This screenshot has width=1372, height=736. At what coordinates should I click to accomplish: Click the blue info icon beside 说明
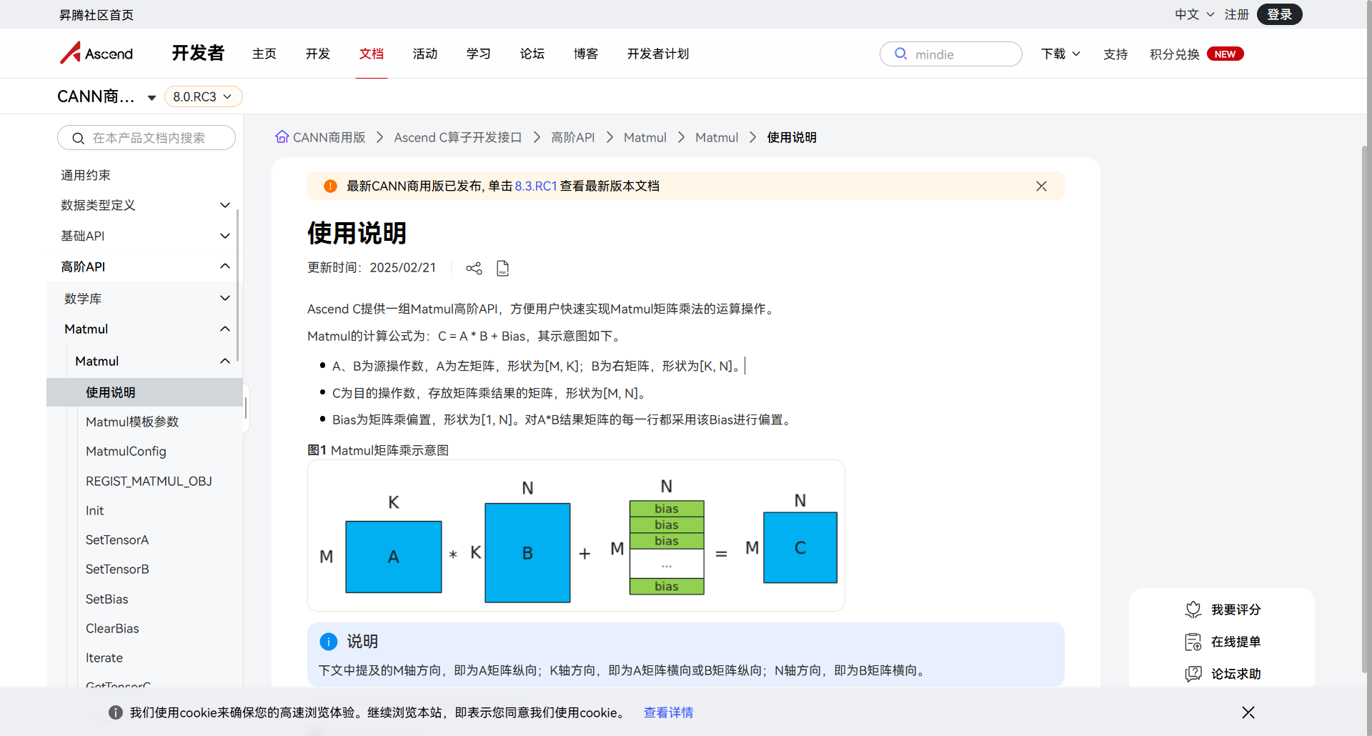click(x=329, y=642)
